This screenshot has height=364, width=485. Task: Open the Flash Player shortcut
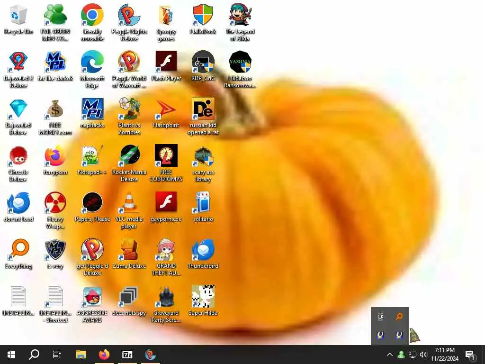click(166, 66)
